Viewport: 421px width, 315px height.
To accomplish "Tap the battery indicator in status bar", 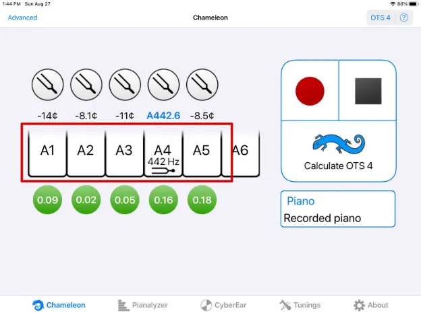I will pyautogui.click(x=414, y=4).
